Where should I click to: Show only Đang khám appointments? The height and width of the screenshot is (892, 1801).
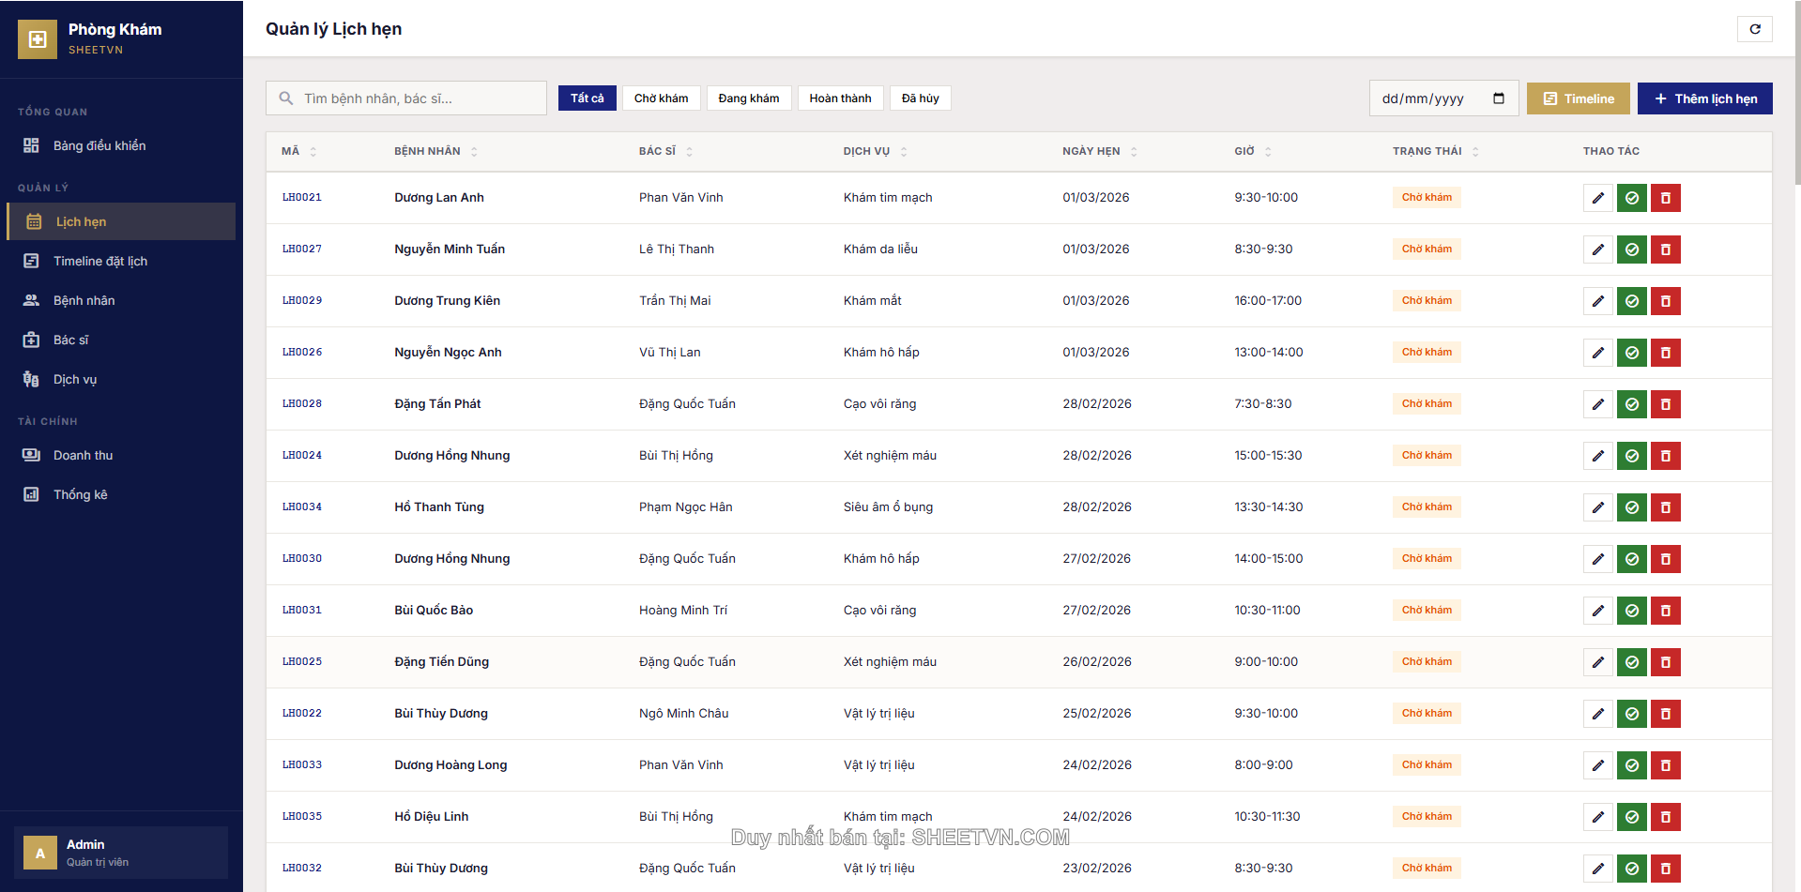pyautogui.click(x=748, y=98)
